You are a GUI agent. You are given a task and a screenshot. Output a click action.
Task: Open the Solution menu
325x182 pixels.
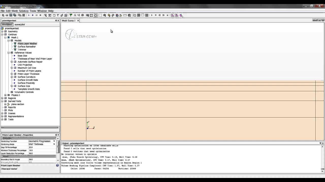[x=24, y=11]
